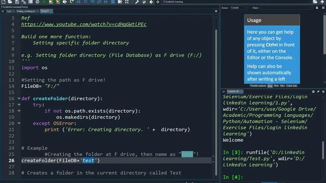Select the Help pane tab

point(270,86)
